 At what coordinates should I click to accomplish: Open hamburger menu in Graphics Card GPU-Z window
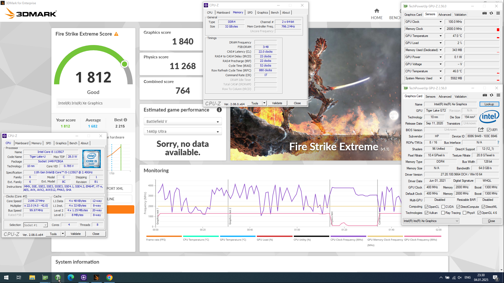498,95
